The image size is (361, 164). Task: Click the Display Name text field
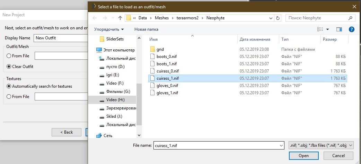59,38
